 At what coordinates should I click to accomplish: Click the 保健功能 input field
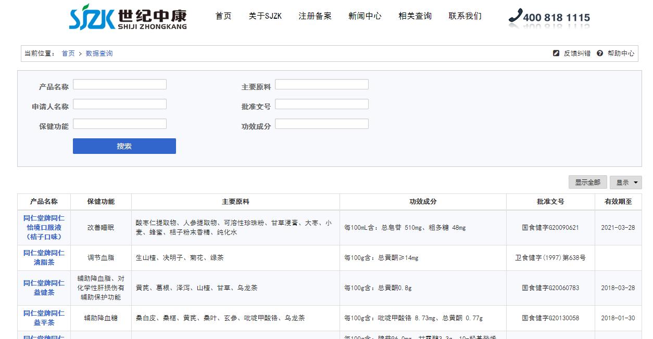coord(120,123)
